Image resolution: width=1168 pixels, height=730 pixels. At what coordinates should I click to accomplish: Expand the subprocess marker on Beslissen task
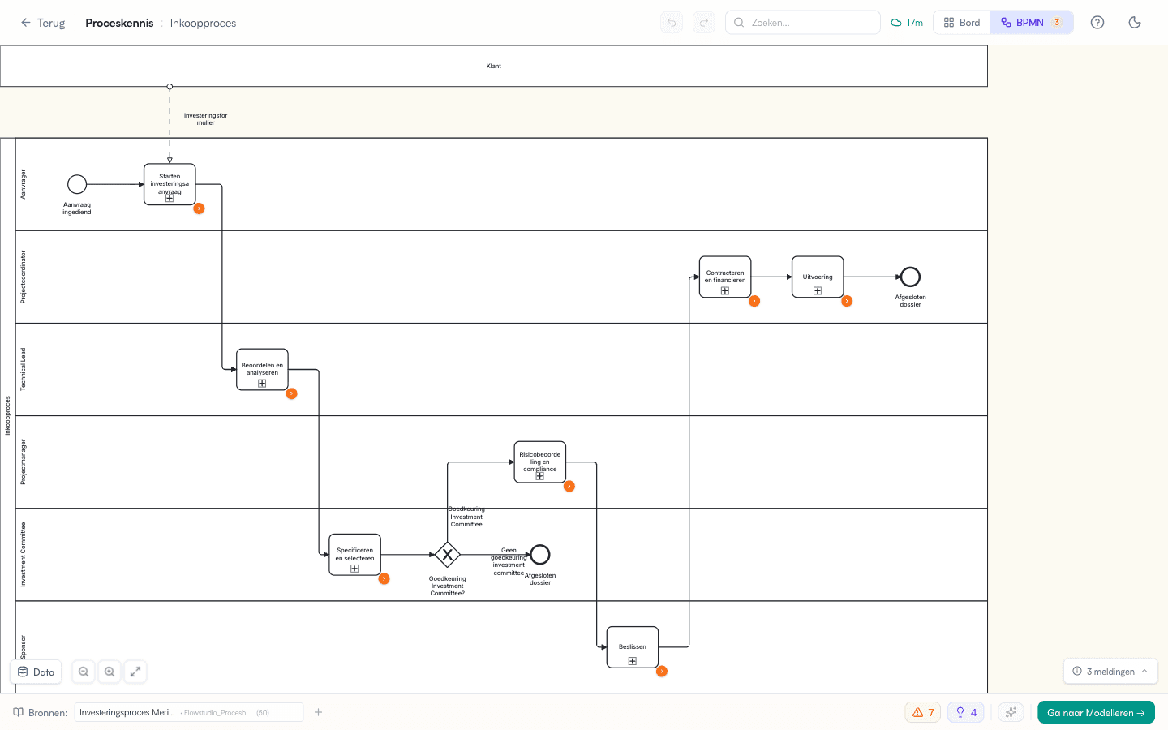(632, 661)
